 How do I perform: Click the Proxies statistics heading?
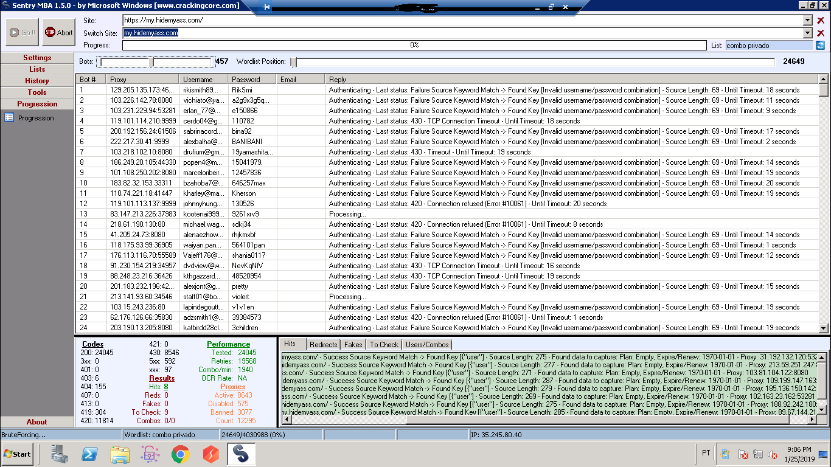(x=232, y=386)
